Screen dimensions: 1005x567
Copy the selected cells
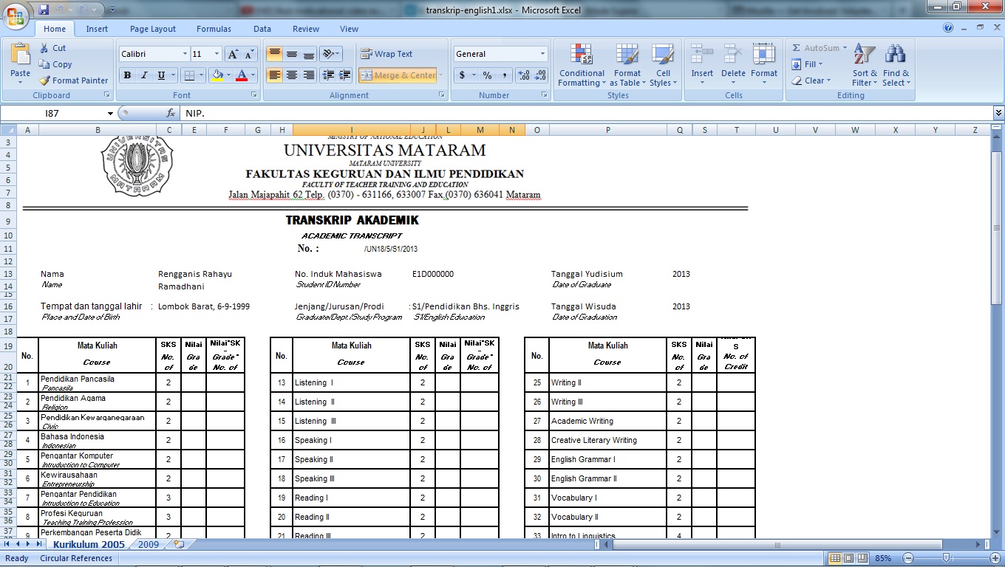[55, 64]
